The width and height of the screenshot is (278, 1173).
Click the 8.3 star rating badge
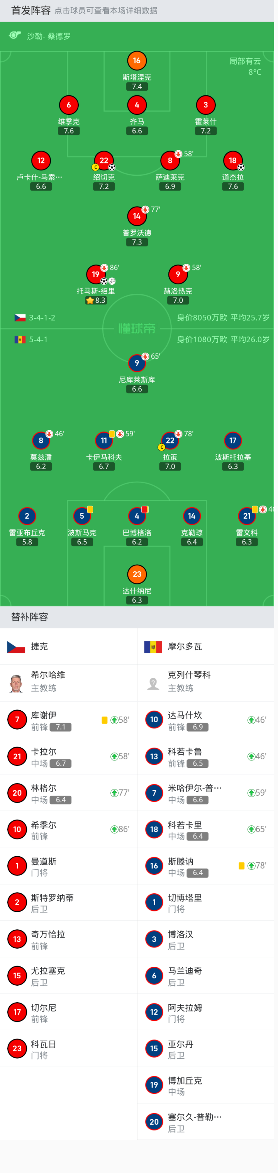click(95, 300)
